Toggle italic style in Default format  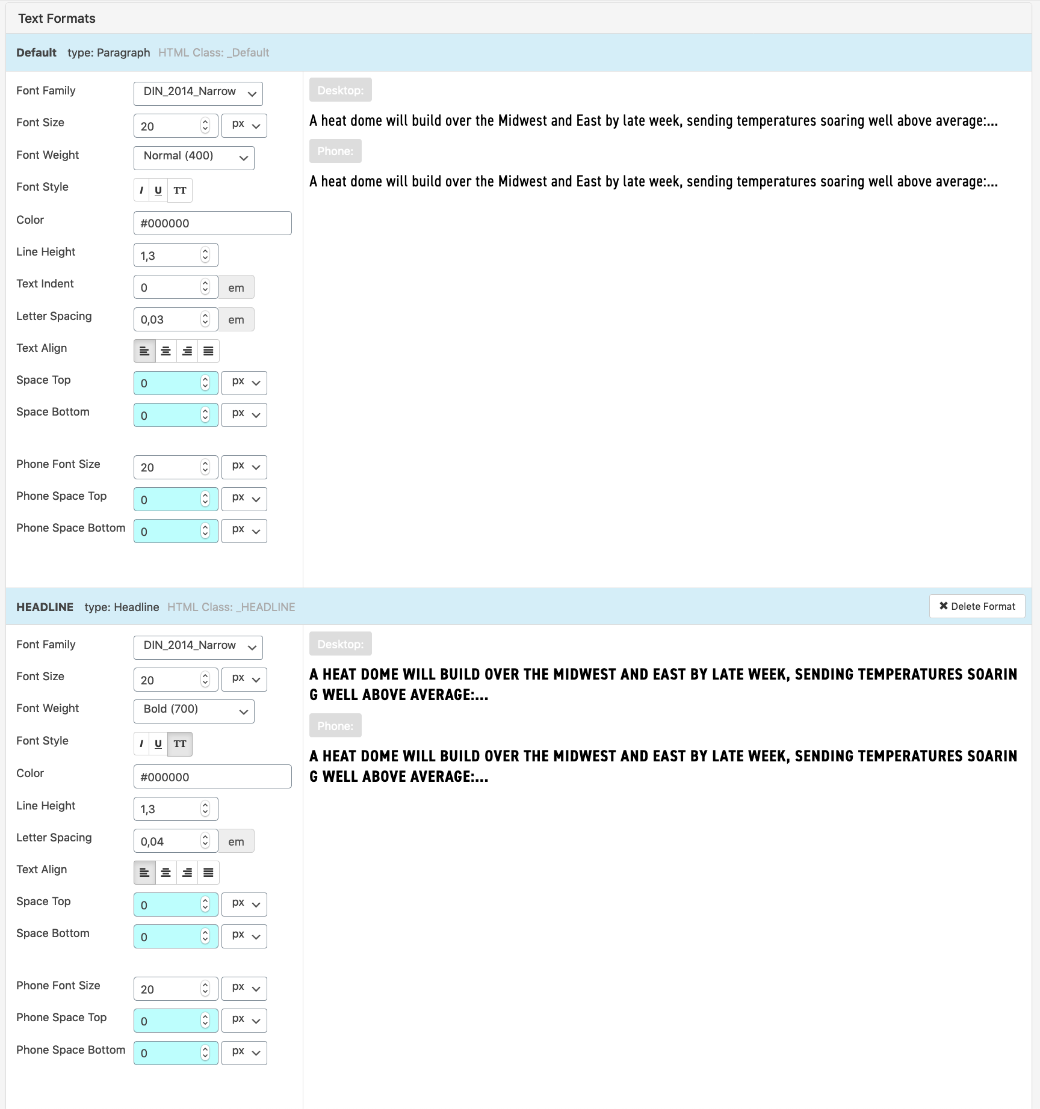pos(141,191)
